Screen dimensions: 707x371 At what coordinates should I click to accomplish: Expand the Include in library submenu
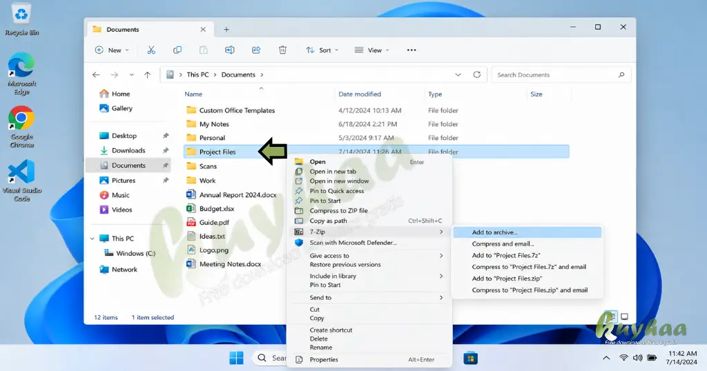point(369,276)
